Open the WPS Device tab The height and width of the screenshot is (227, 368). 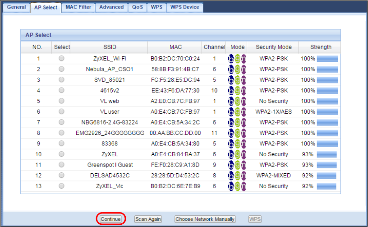(x=185, y=7)
